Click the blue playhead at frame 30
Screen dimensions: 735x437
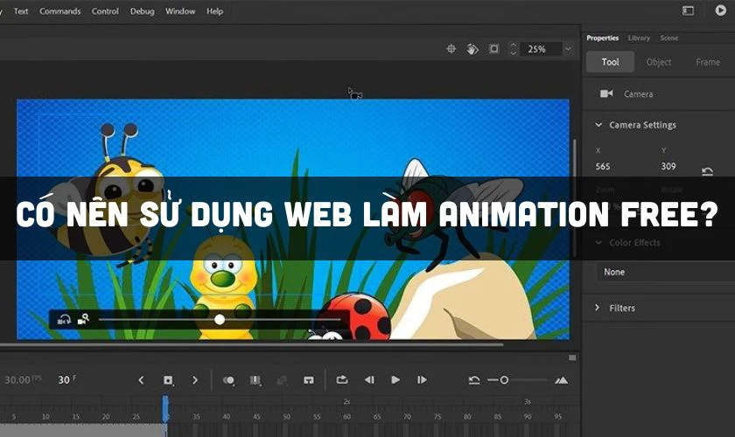coord(165,408)
